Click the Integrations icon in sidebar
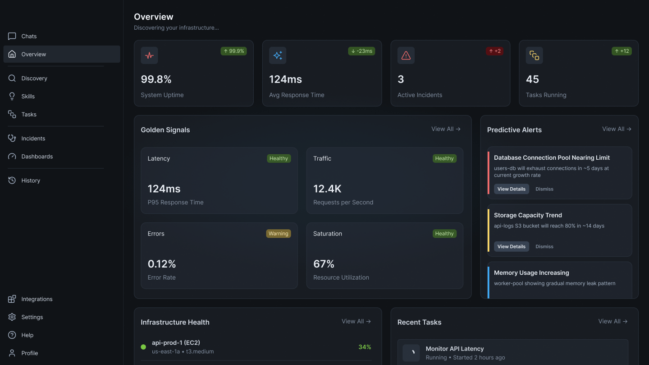This screenshot has width=649, height=365. point(12,299)
